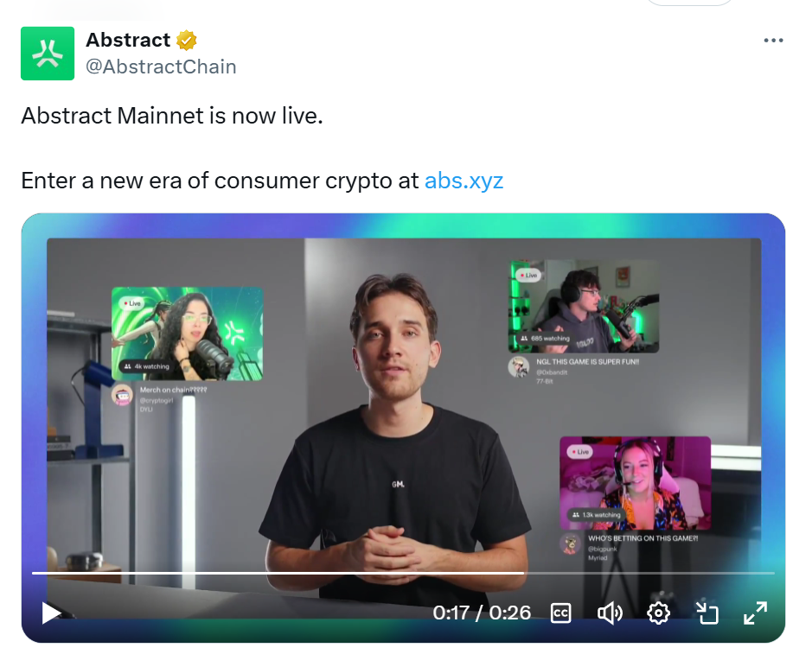
Task: Open the @AbstractChain profile handle
Action: (161, 67)
